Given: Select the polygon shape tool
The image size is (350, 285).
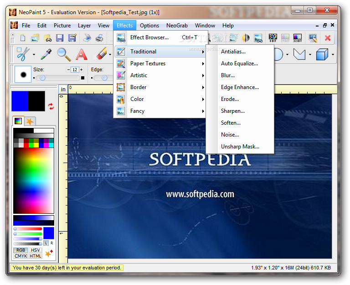Looking at the screenshot, I should click(x=299, y=54).
